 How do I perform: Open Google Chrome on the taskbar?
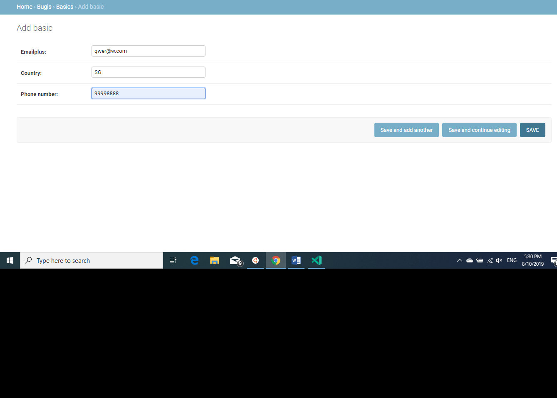[275, 260]
